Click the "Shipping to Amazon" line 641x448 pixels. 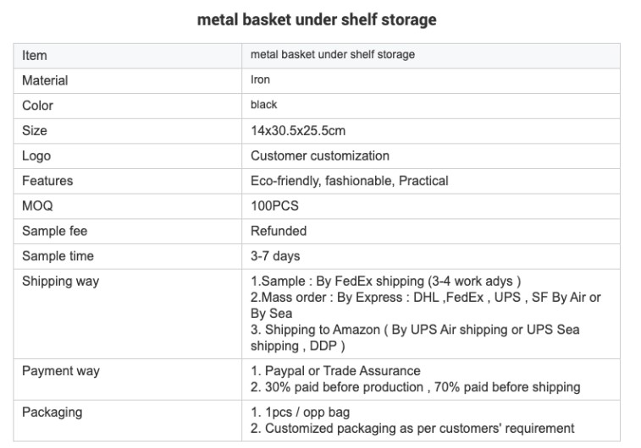(415, 330)
